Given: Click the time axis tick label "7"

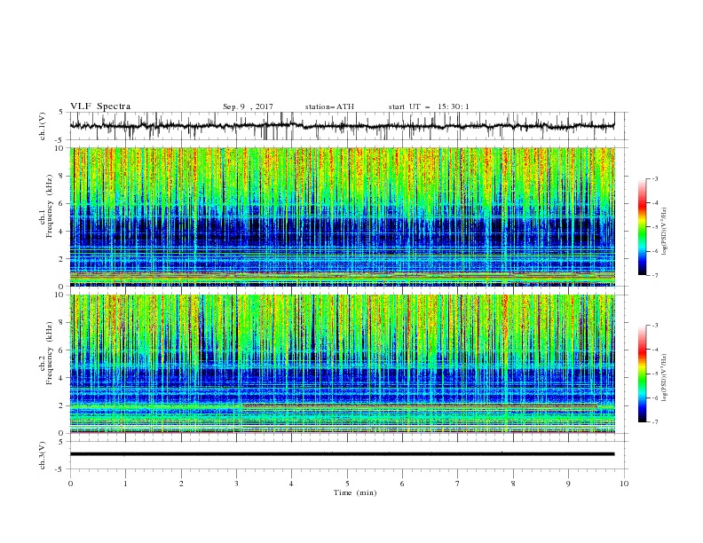Looking at the screenshot, I should tap(458, 484).
